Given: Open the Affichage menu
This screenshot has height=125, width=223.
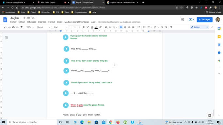Looking at the screenshot, I should pos(32,22).
